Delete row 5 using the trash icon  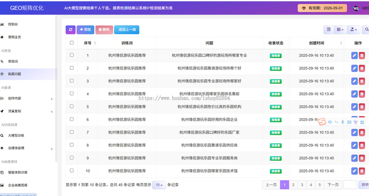362,107
